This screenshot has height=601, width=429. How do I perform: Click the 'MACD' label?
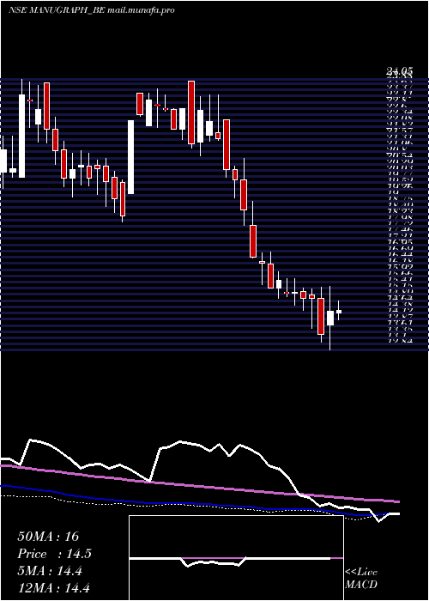(361, 585)
